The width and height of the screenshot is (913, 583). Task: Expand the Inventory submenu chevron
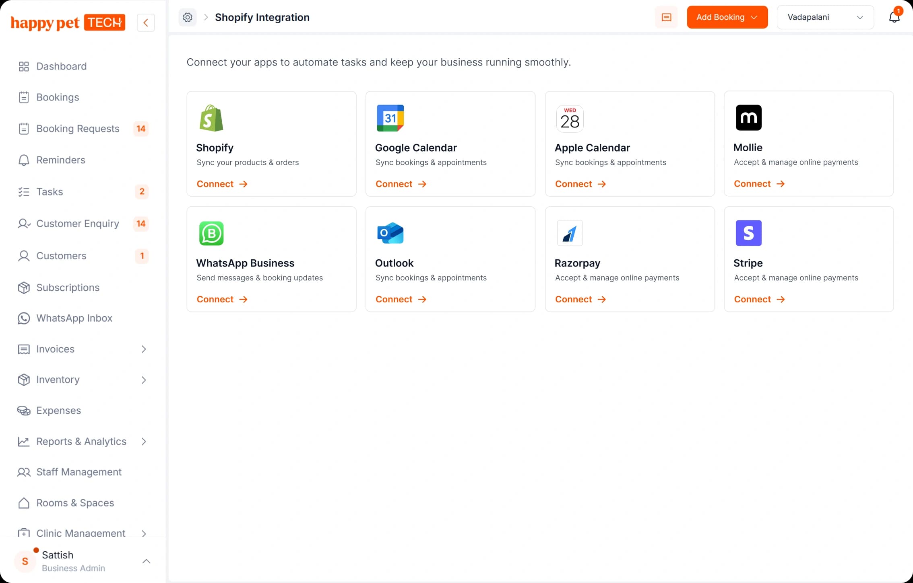(x=144, y=380)
